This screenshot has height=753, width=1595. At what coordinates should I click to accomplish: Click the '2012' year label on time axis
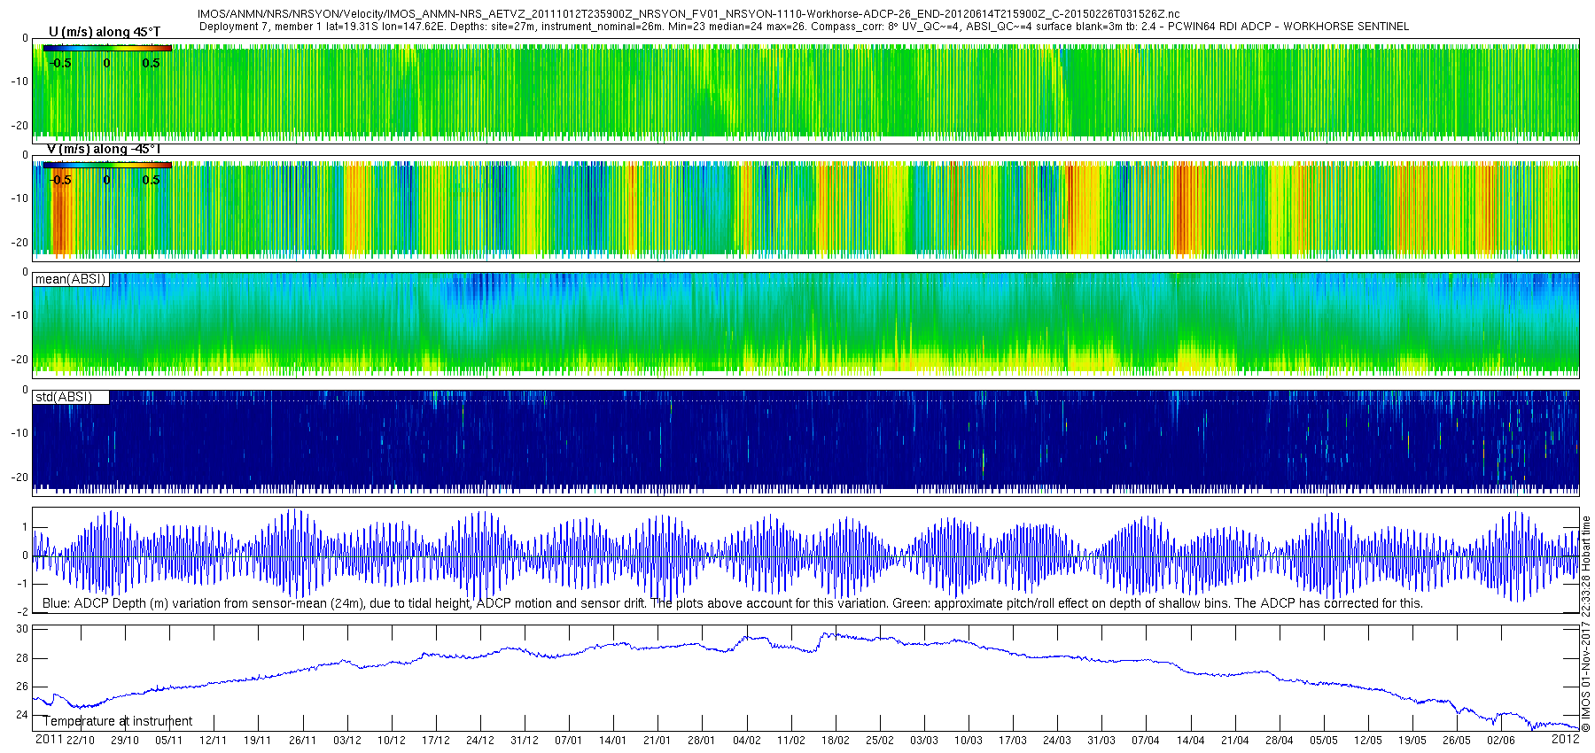pos(1566,739)
